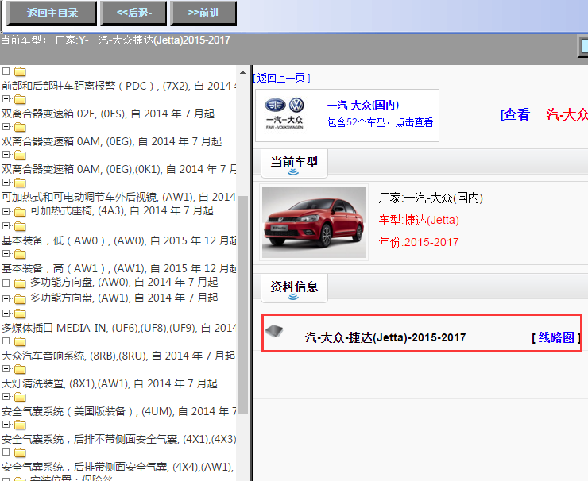
Task: Click folder icon of 可加热式和可电动调节车外后视镜
Action: coord(20,183)
